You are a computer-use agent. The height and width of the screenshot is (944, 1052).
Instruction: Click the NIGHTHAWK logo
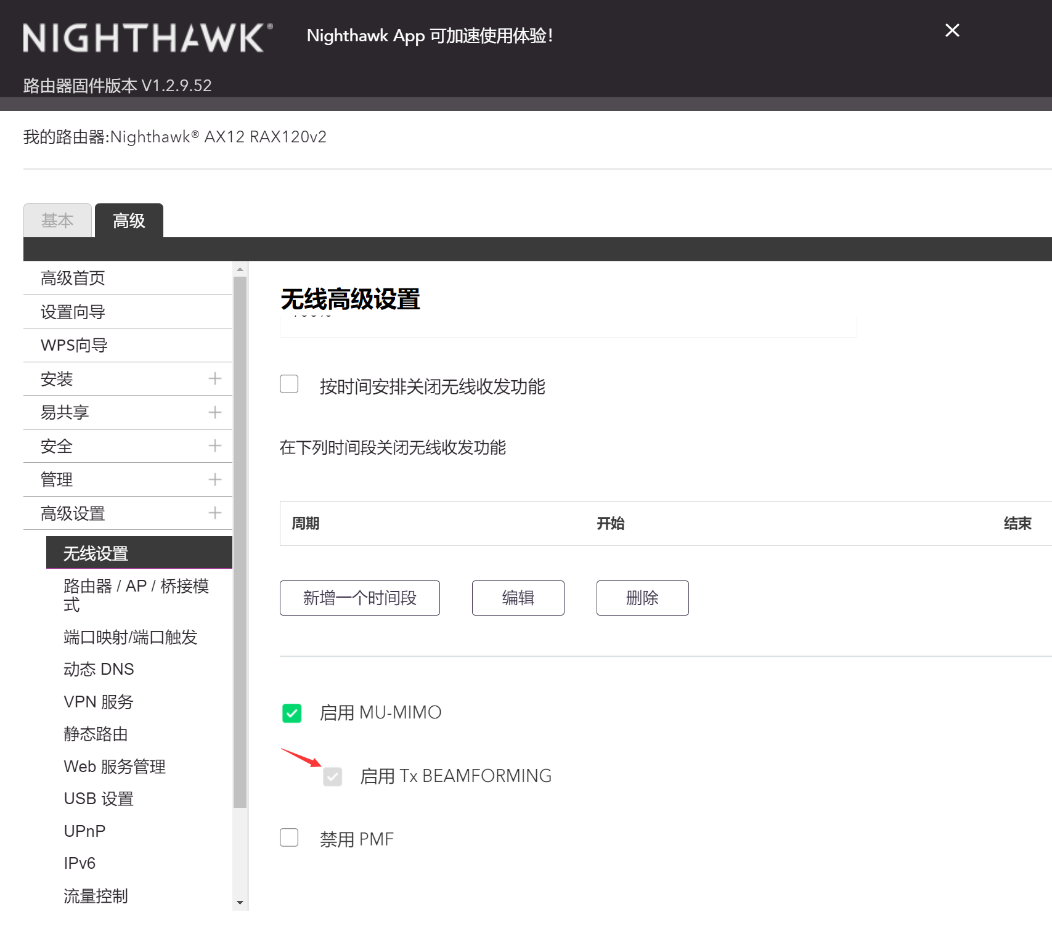point(148,38)
